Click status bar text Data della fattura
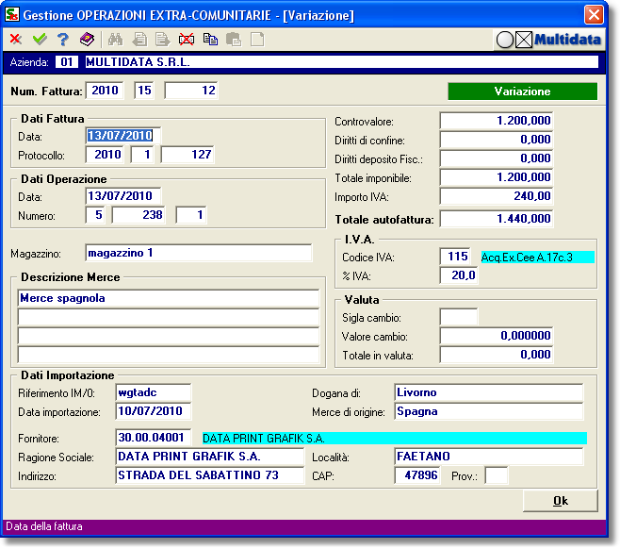 coord(44,526)
